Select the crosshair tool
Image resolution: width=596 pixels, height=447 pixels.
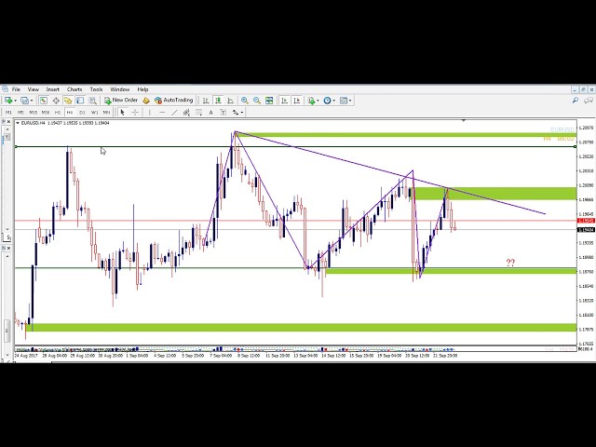pyautogui.click(x=135, y=113)
